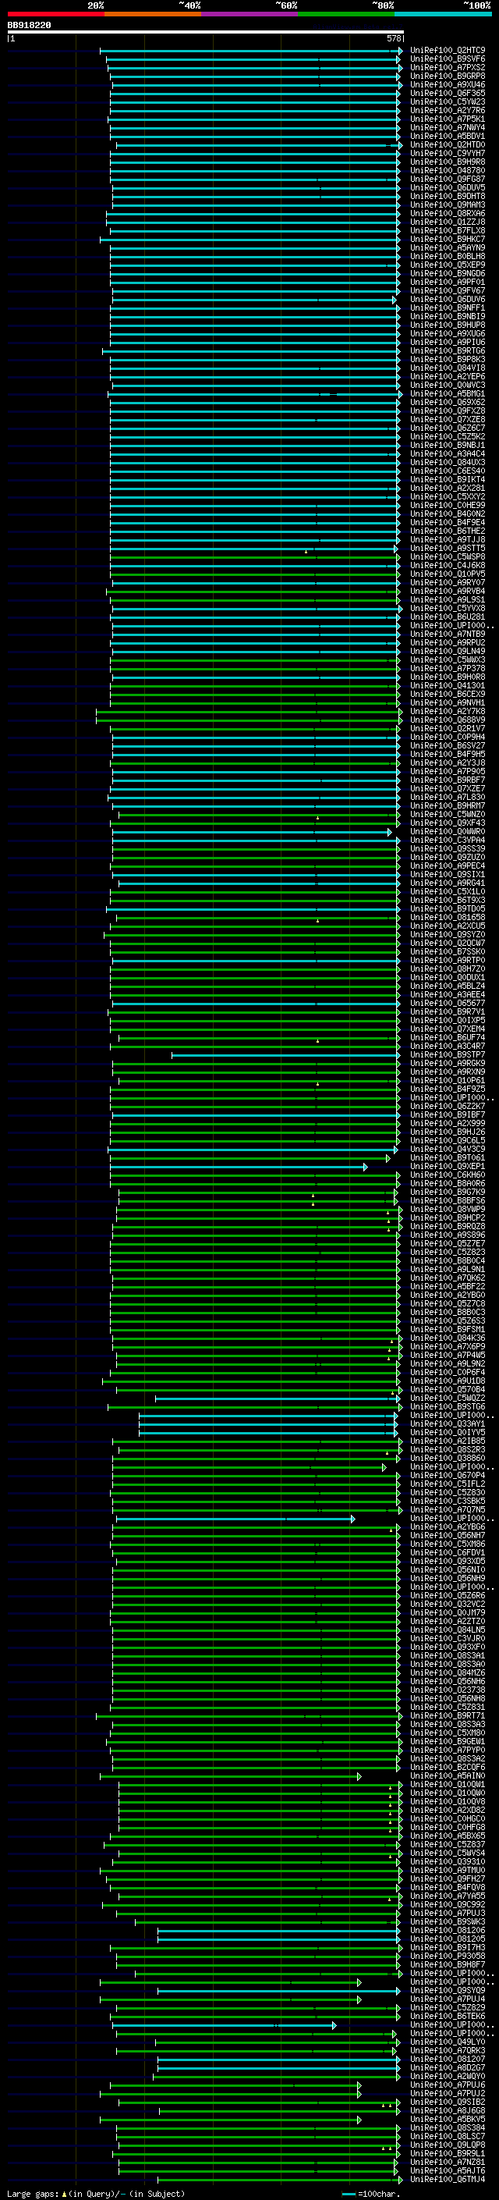Select the UniRef100_Q49LY0 label
The height and width of the screenshot is (2200, 499).
coord(448,2042)
